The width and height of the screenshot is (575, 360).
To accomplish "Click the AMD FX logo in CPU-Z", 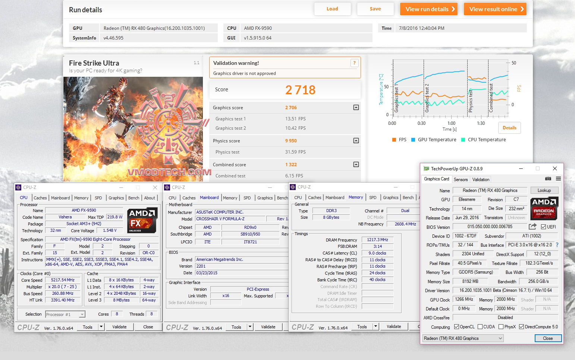I will [x=142, y=221].
